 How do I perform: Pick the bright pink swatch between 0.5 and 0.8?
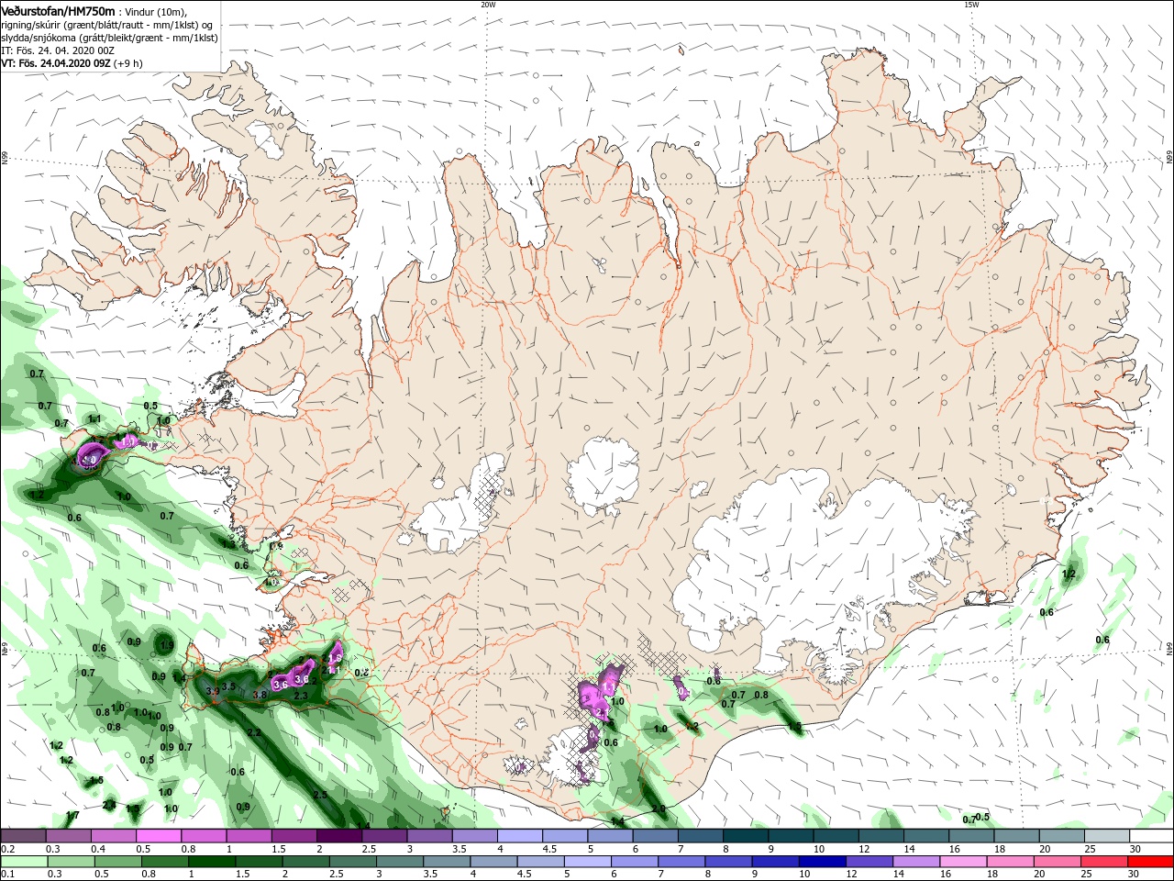pyautogui.click(x=158, y=836)
